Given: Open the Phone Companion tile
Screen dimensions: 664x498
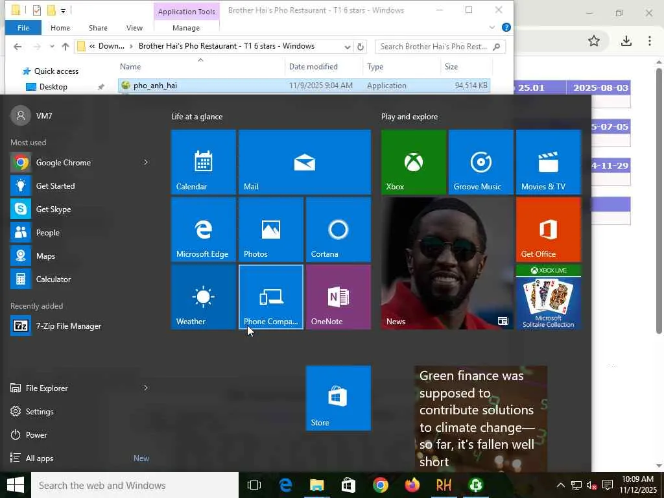Looking at the screenshot, I should 271,297.
